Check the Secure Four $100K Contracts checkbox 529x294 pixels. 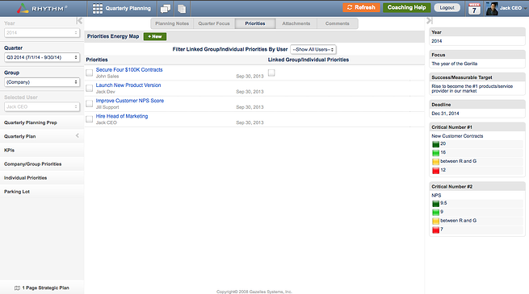point(90,72)
